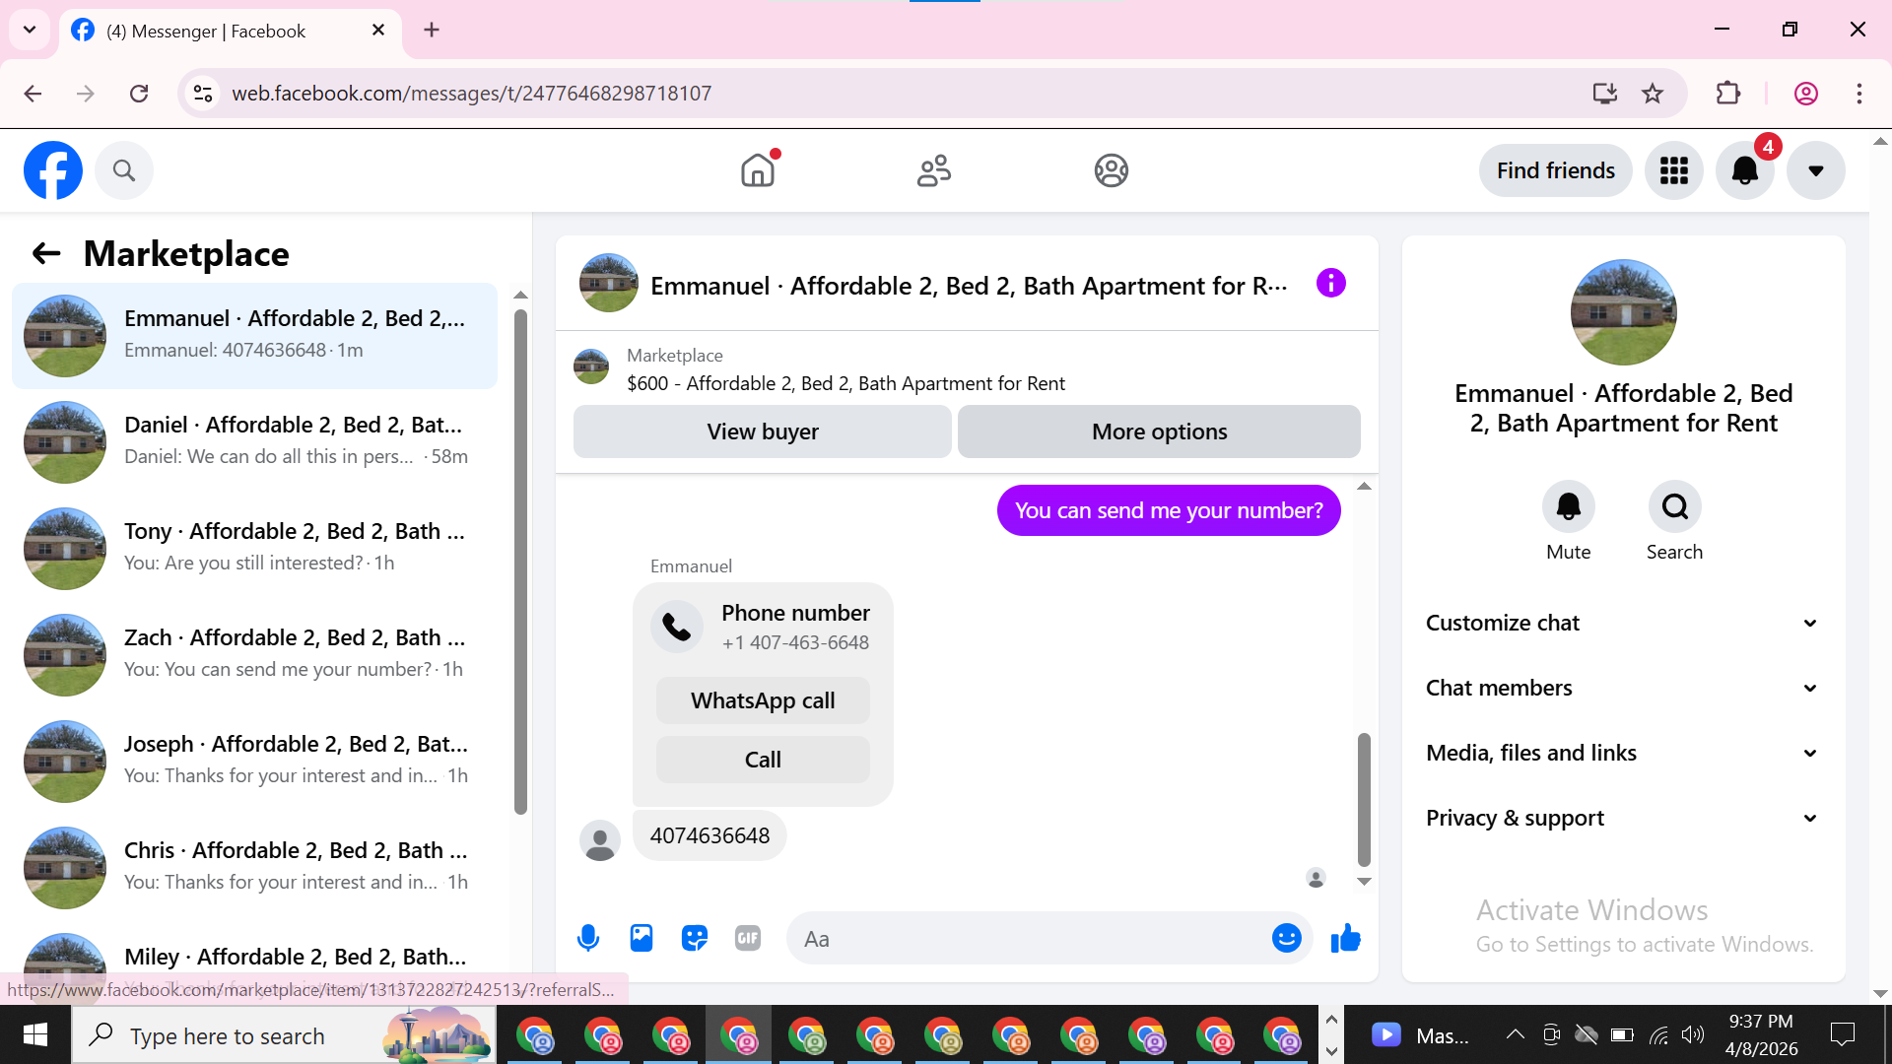Click the purple conversation information icon
The image size is (1892, 1064).
[x=1330, y=284]
